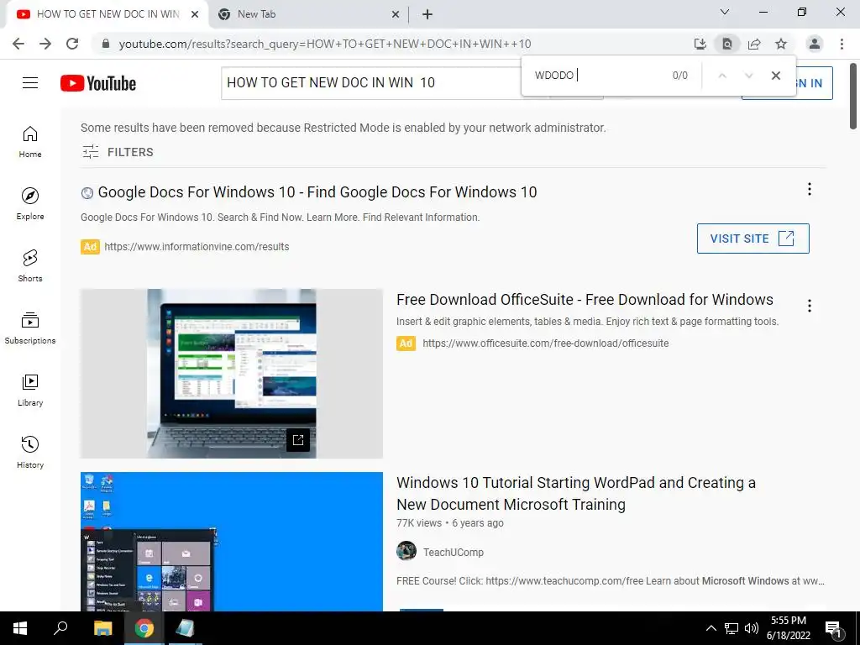Share this page icon in address bar

pyautogui.click(x=754, y=44)
